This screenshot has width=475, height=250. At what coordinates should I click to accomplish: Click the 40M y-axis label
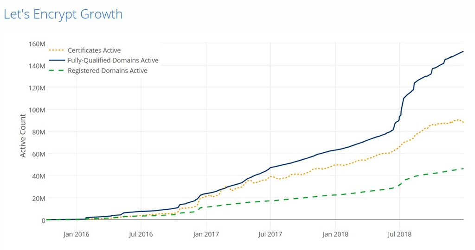39,176
